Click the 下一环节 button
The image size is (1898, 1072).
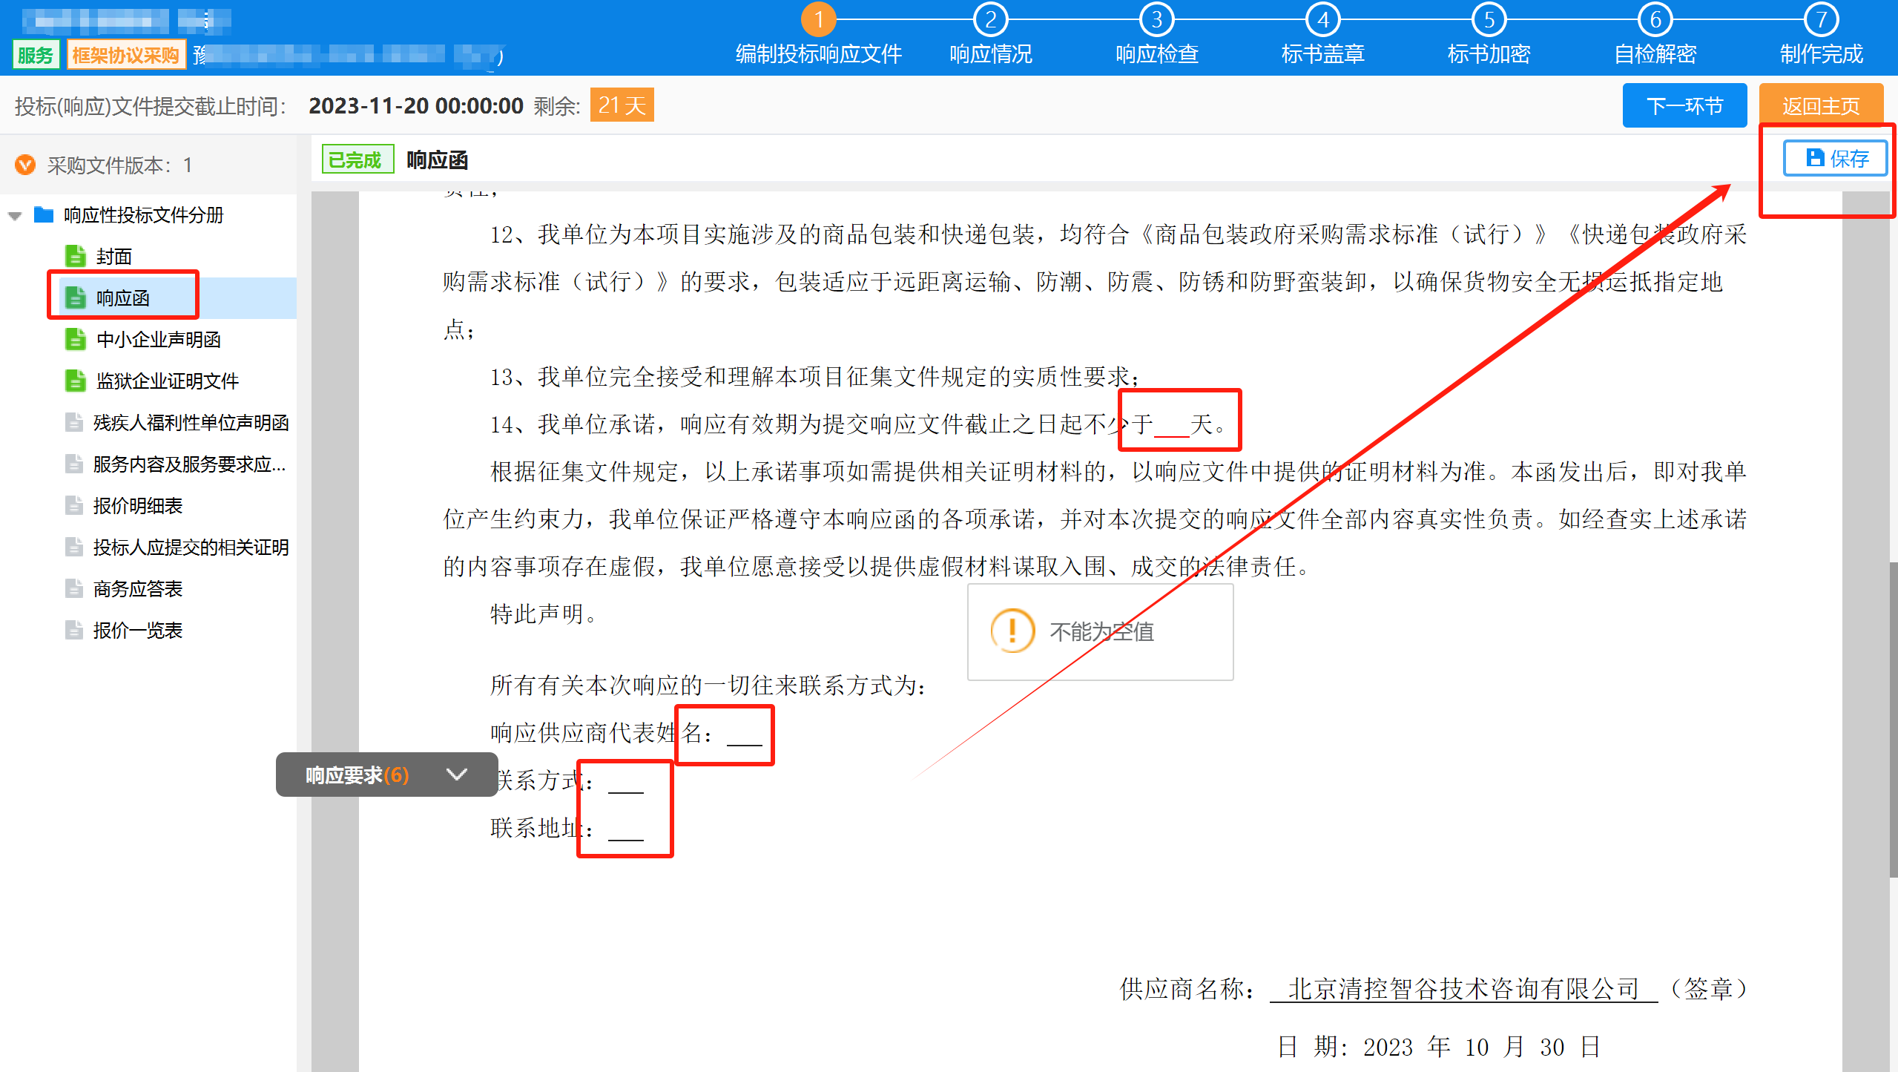click(1684, 105)
